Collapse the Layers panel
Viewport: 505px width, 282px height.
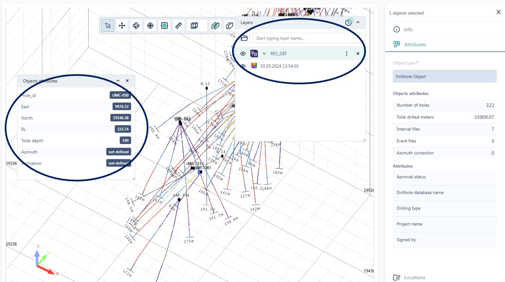point(358,22)
